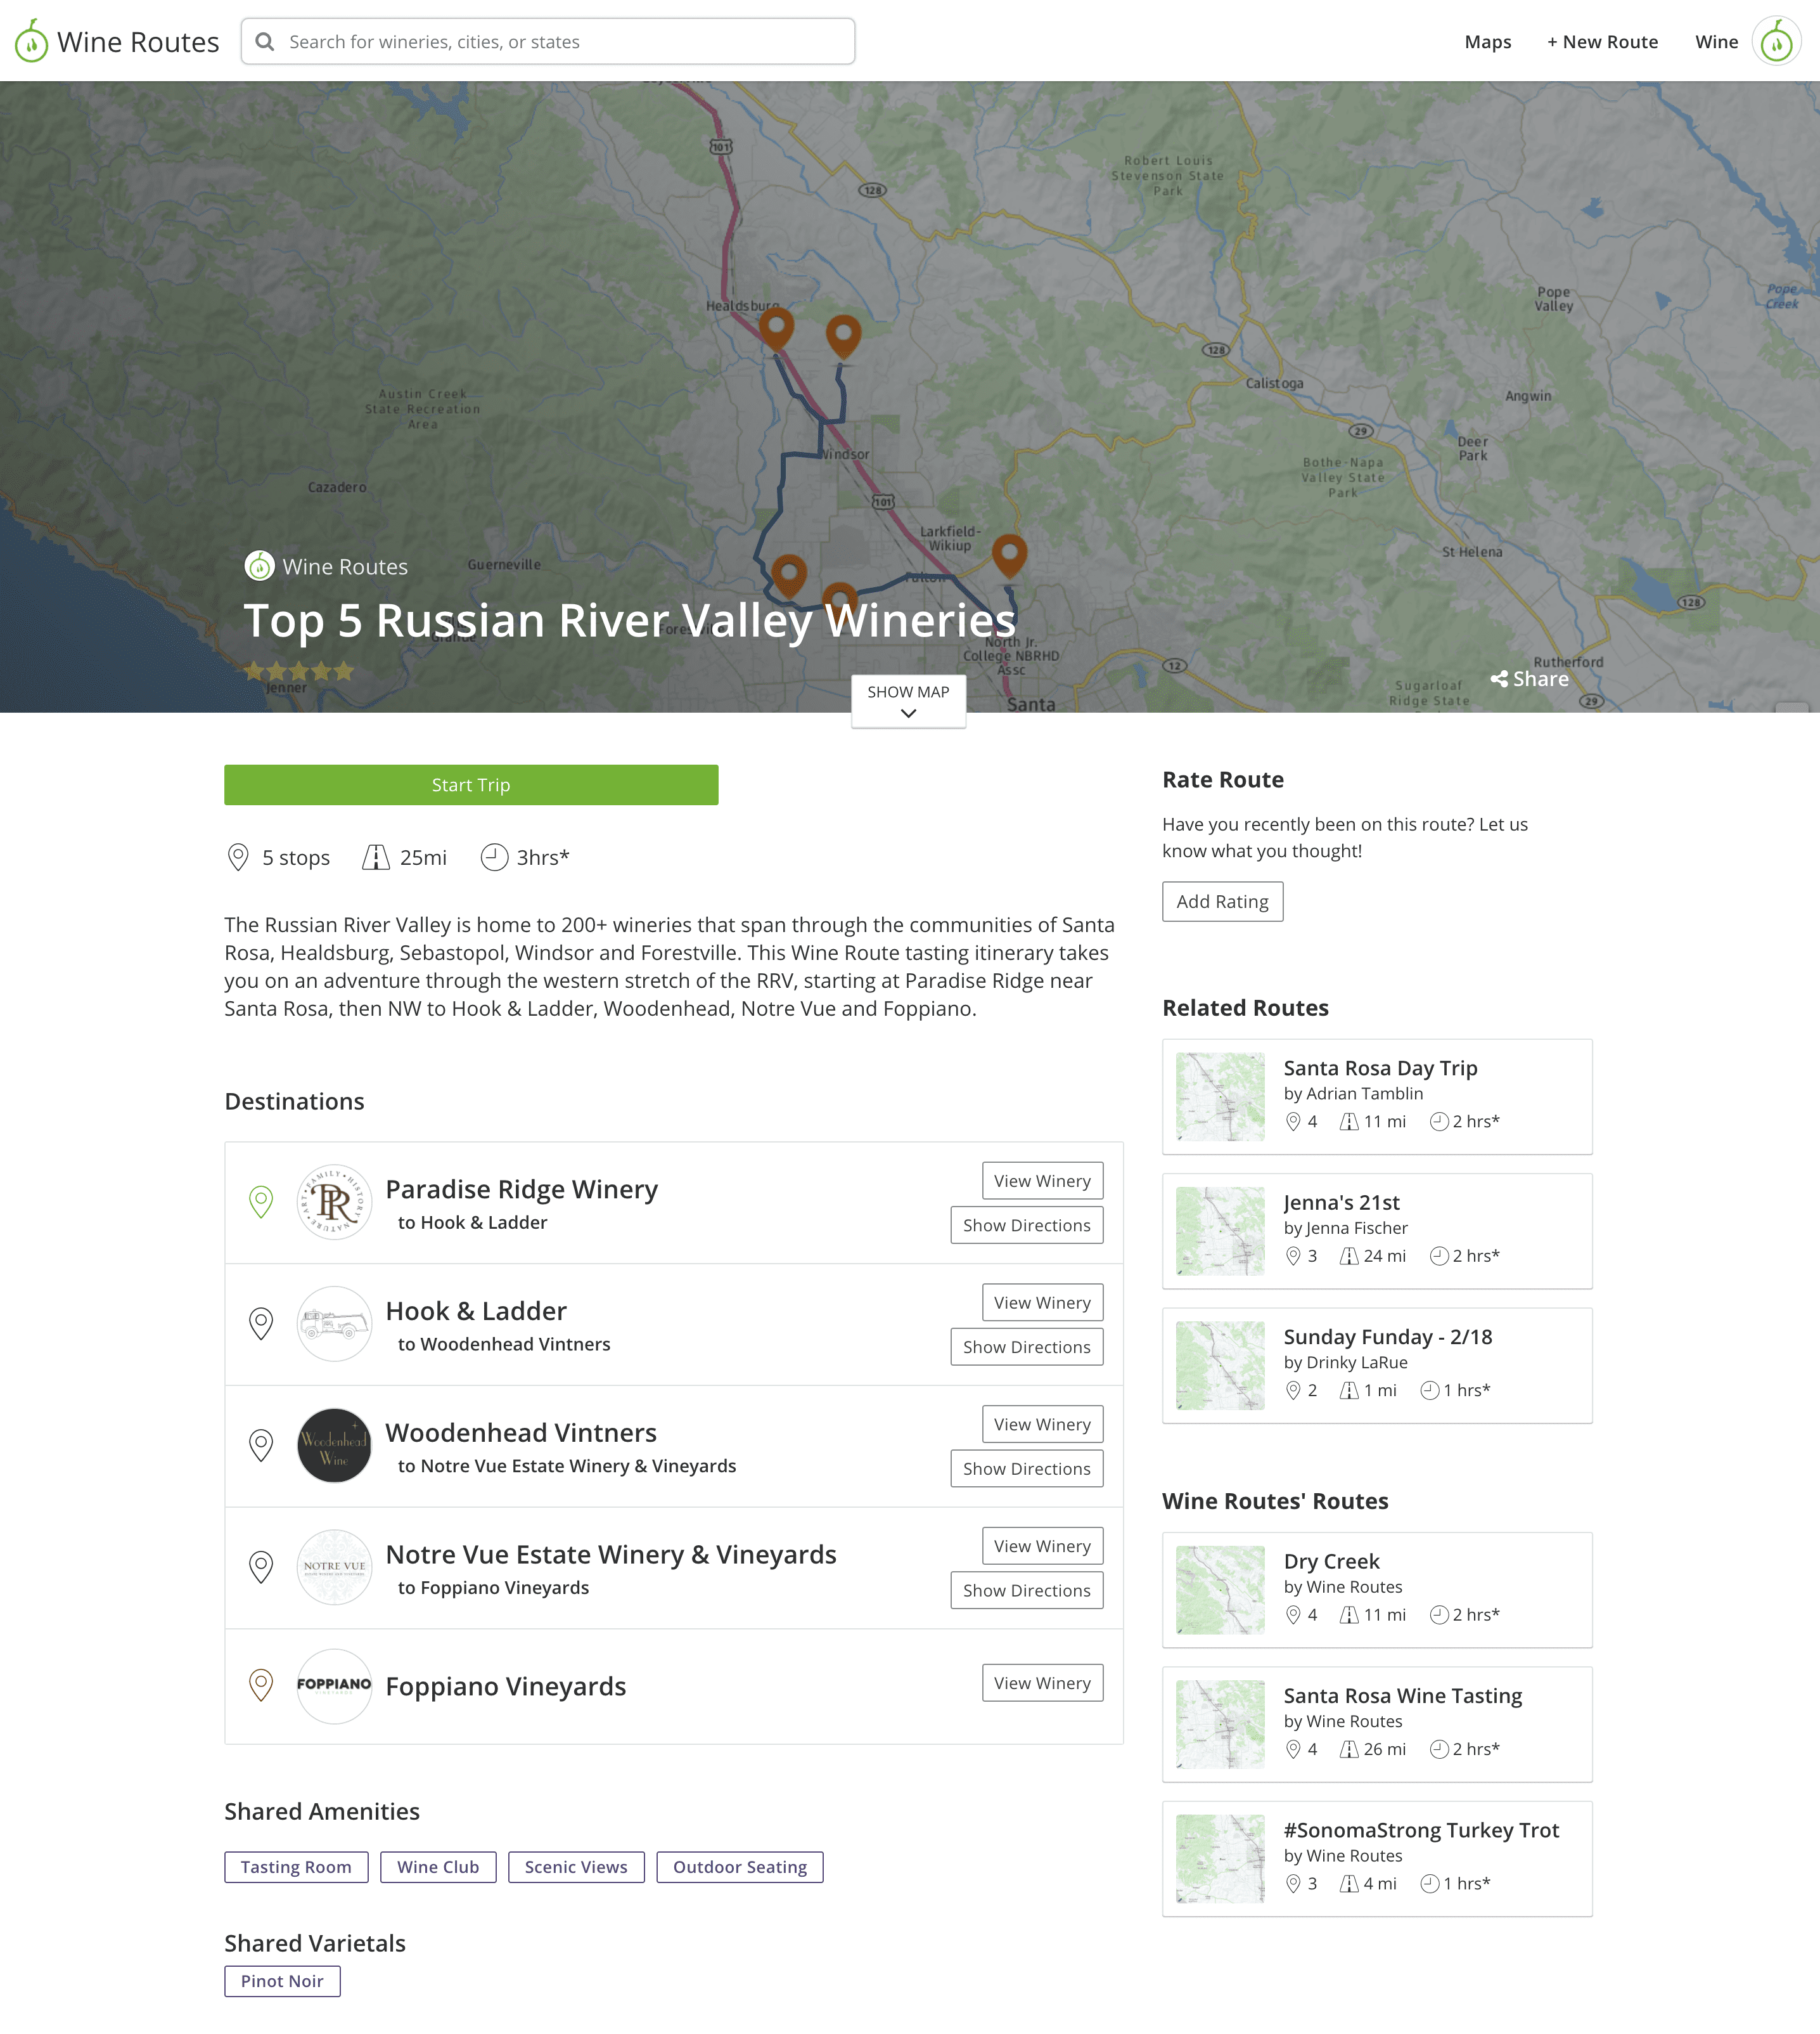
Task: Click the Hook & Ladder truck logo
Action: tap(334, 1324)
